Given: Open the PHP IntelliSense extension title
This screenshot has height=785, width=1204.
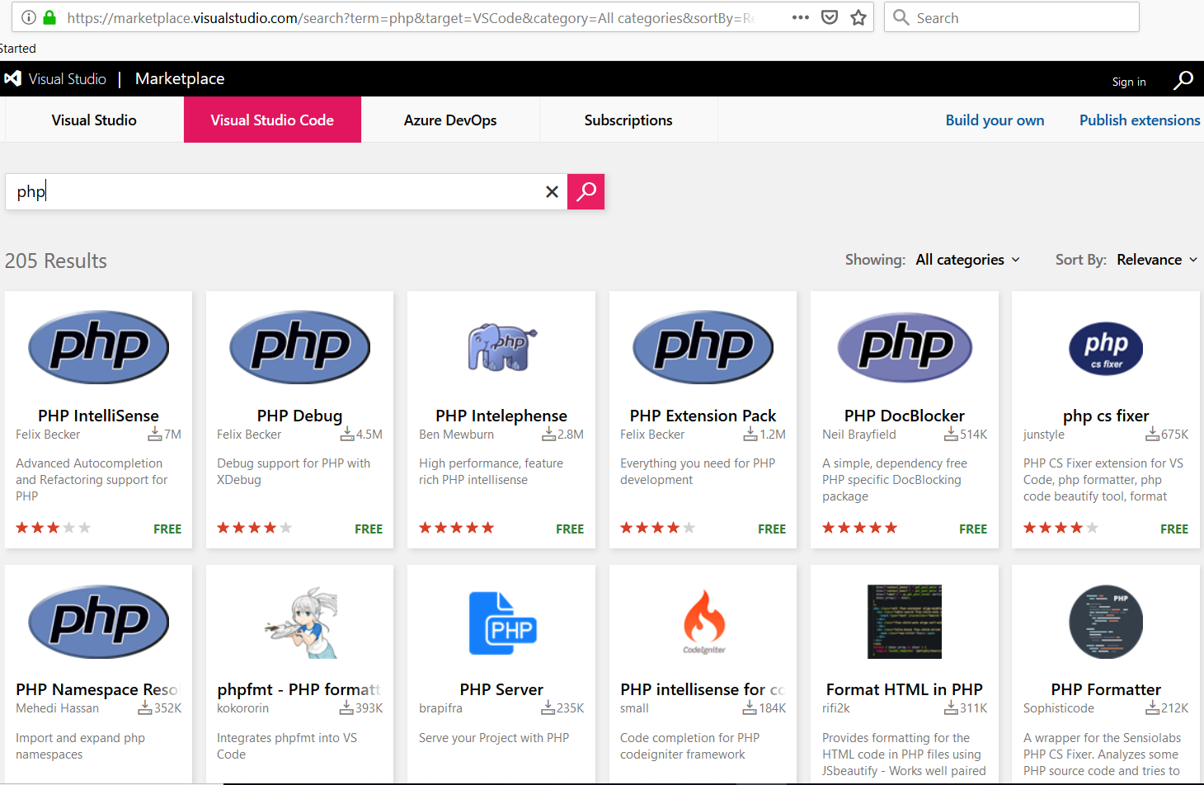Looking at the screenshot, I should pyautogui.click(x=98, y=416).
